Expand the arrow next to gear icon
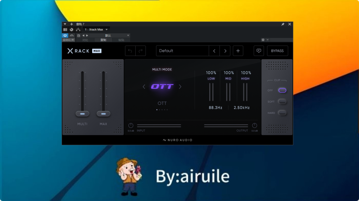The image size is (359, 201). [x=267, y=40]
